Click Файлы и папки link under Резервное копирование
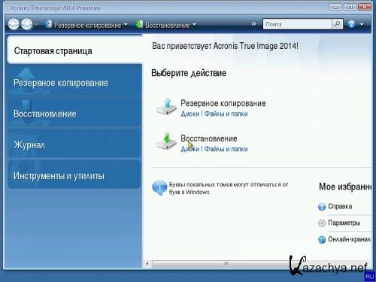The width and height of the screenshot is (376, 282). coord(226,114)
